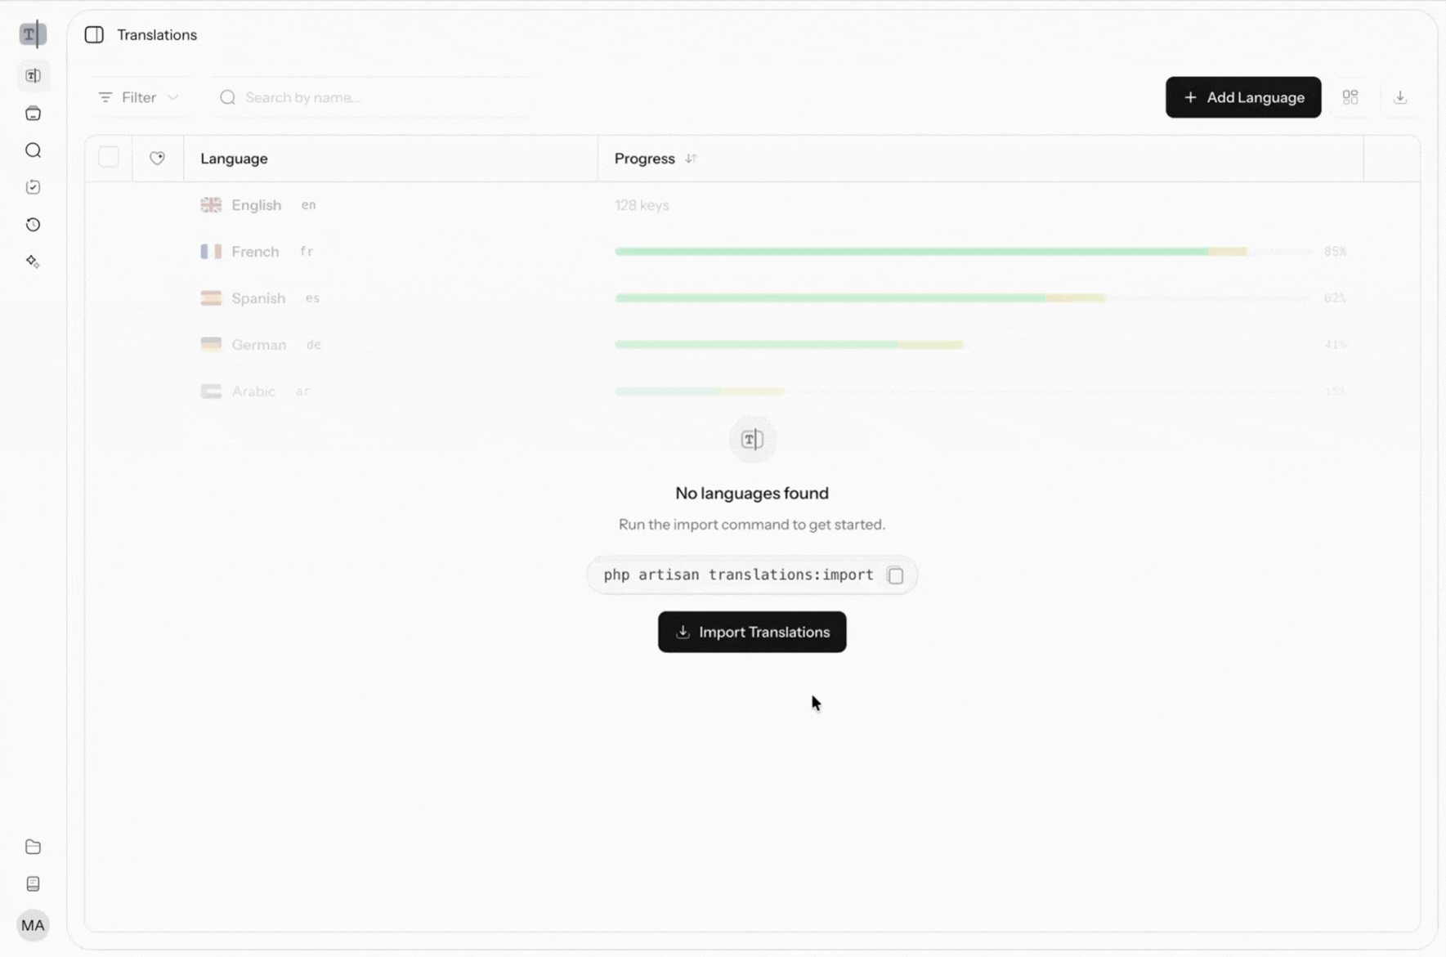This screenshot has height=957, width=1446.
Task: Click the Spanish progress bar
Action: (965, 298)
